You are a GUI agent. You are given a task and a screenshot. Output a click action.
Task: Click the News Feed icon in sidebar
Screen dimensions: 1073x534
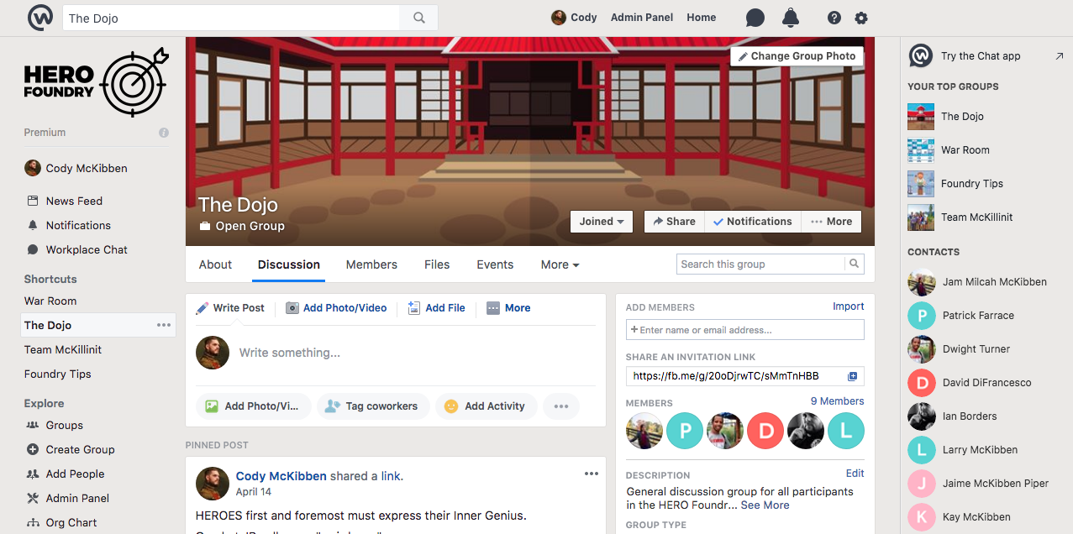tap(33, 202)
